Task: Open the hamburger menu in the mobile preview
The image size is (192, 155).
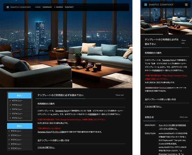Action: (186, 5)
